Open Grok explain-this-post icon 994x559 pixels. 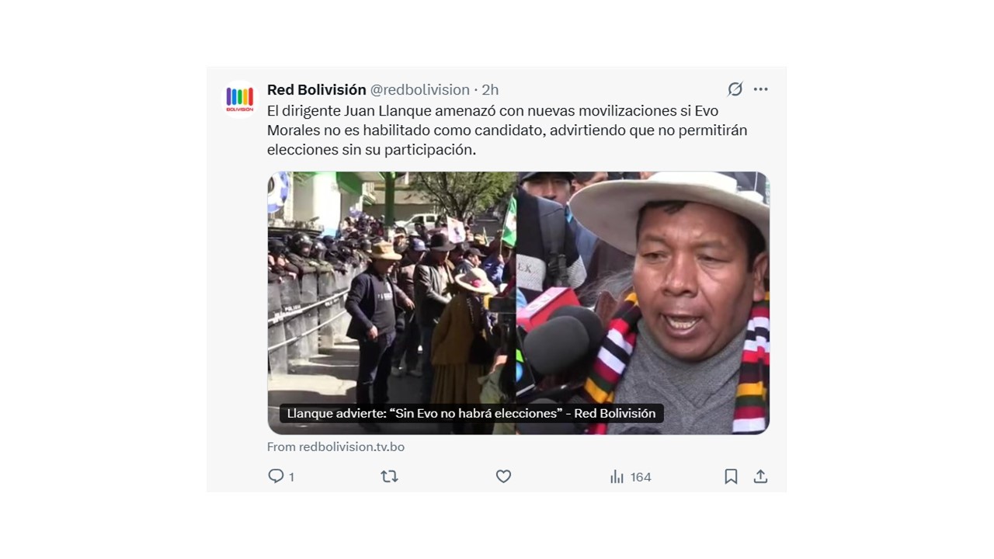pos(735,89)
